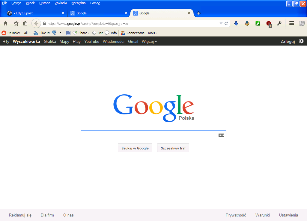Click the green script extension icon
The width and height of the screenshot is (307, 221).
[x=258, y=24]
